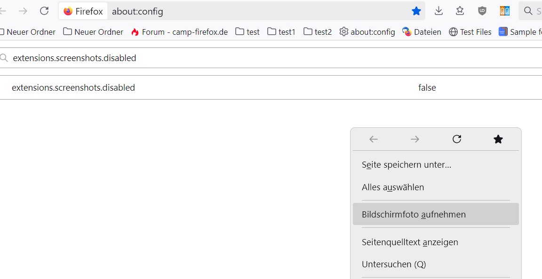Image resolution: width=542 pixels, height=279 pixels.
Task: Go forward using the toolbar arrow
Action: [23, 11]
